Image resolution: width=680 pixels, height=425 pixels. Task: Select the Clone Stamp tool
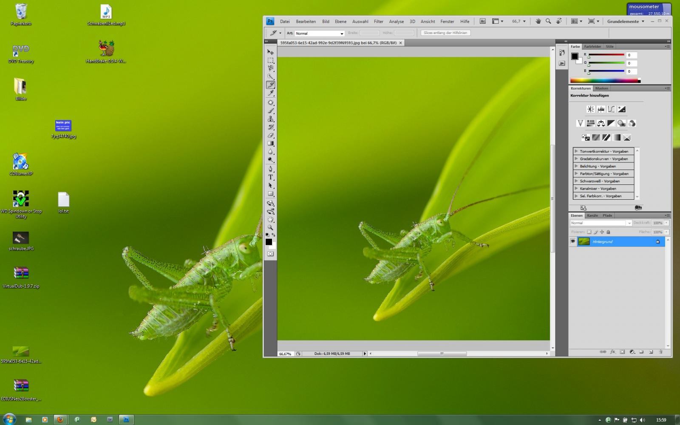(270, 119)
